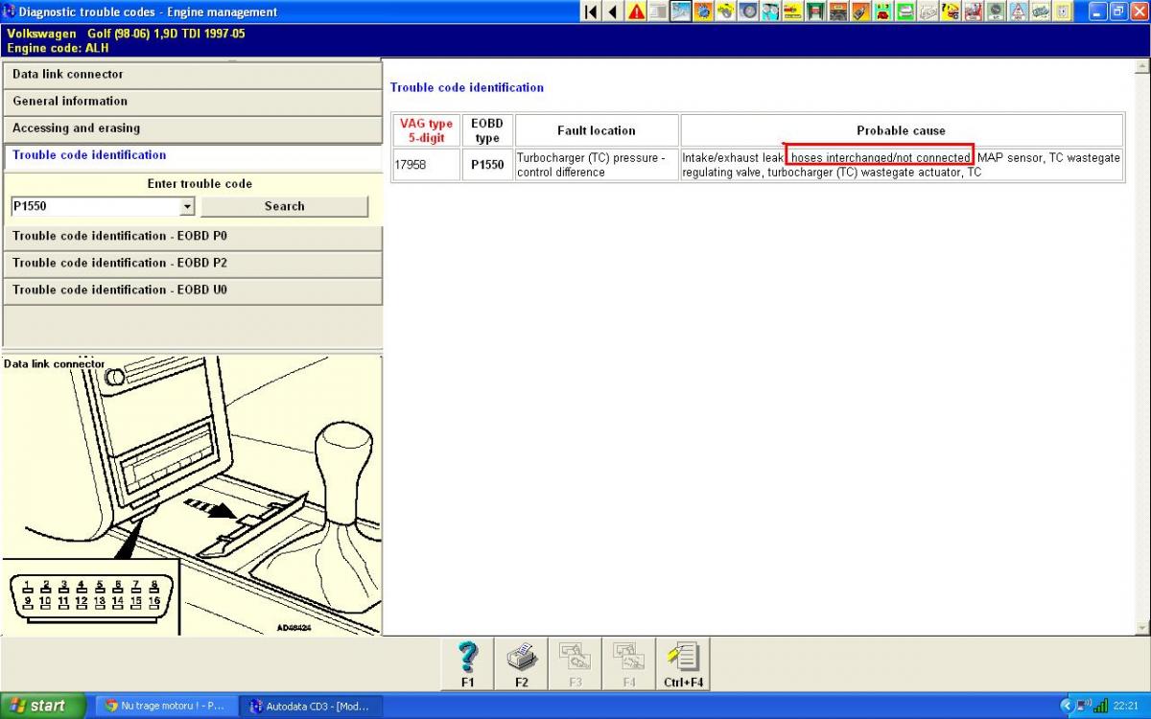Click the yellow face question mark toolbar icon
Screen dimensions: 1151x719
tap(951, 12)
